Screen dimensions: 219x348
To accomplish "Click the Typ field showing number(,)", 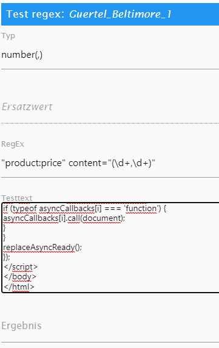I will (110, 55).
